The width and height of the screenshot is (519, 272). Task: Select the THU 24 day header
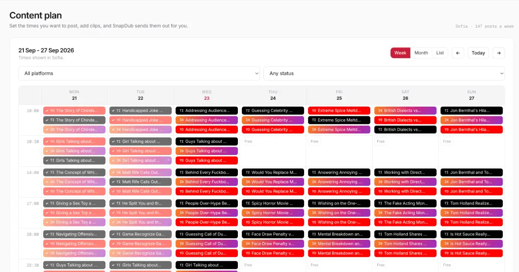273,95
